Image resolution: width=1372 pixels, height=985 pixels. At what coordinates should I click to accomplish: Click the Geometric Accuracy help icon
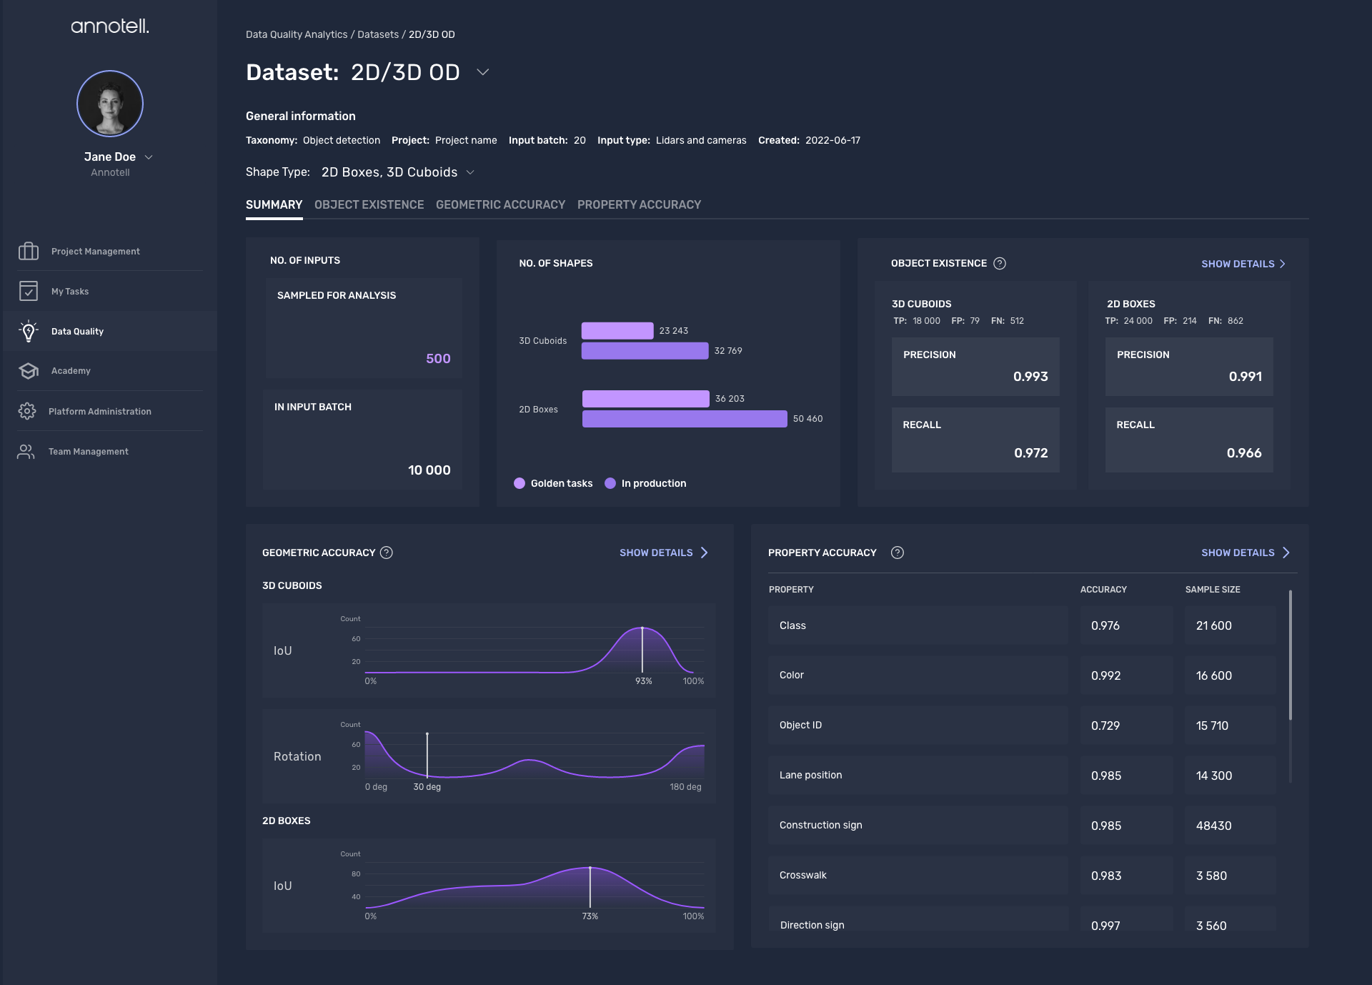pyautogui.click(x=387, y=553)
